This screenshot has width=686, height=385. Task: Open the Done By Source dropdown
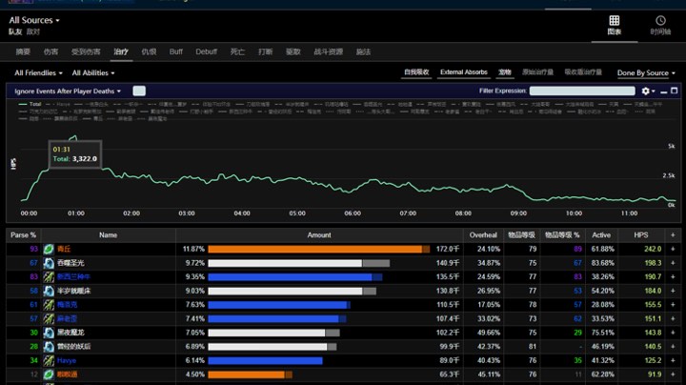coord(646,72)
